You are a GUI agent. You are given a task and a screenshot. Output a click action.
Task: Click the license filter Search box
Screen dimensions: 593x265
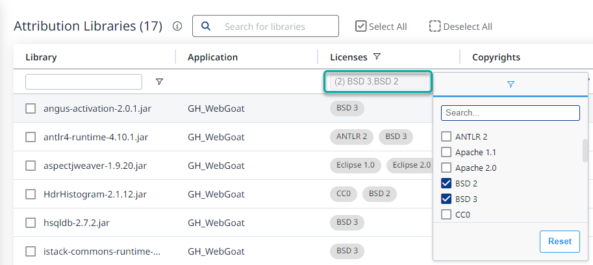coord(510,113)
